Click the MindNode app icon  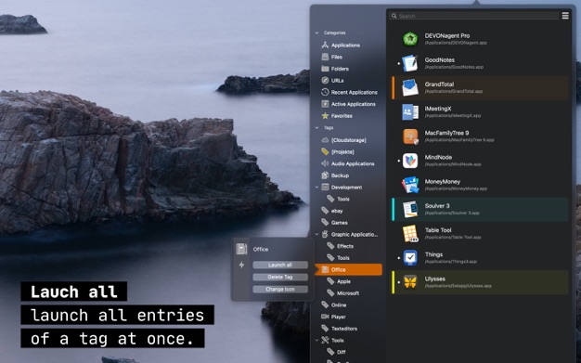(x=410, y=161)
